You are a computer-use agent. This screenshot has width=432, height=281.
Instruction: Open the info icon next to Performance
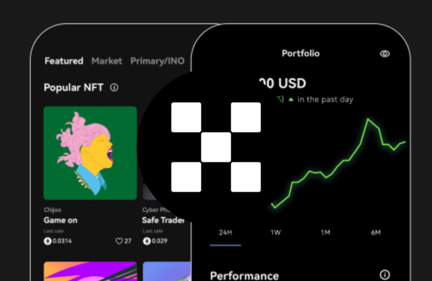click(x=385, y=275)
